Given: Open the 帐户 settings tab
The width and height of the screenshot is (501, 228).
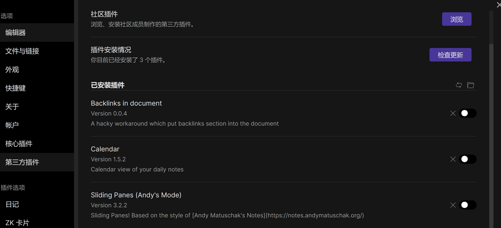Looking at the screenshot, I should pos(37,125).
